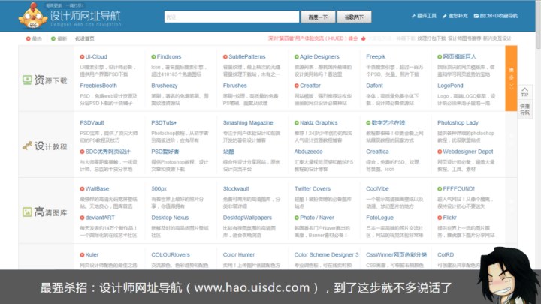
Task: Open the PSDTuts+ link
Action: (x=164, y=122)
